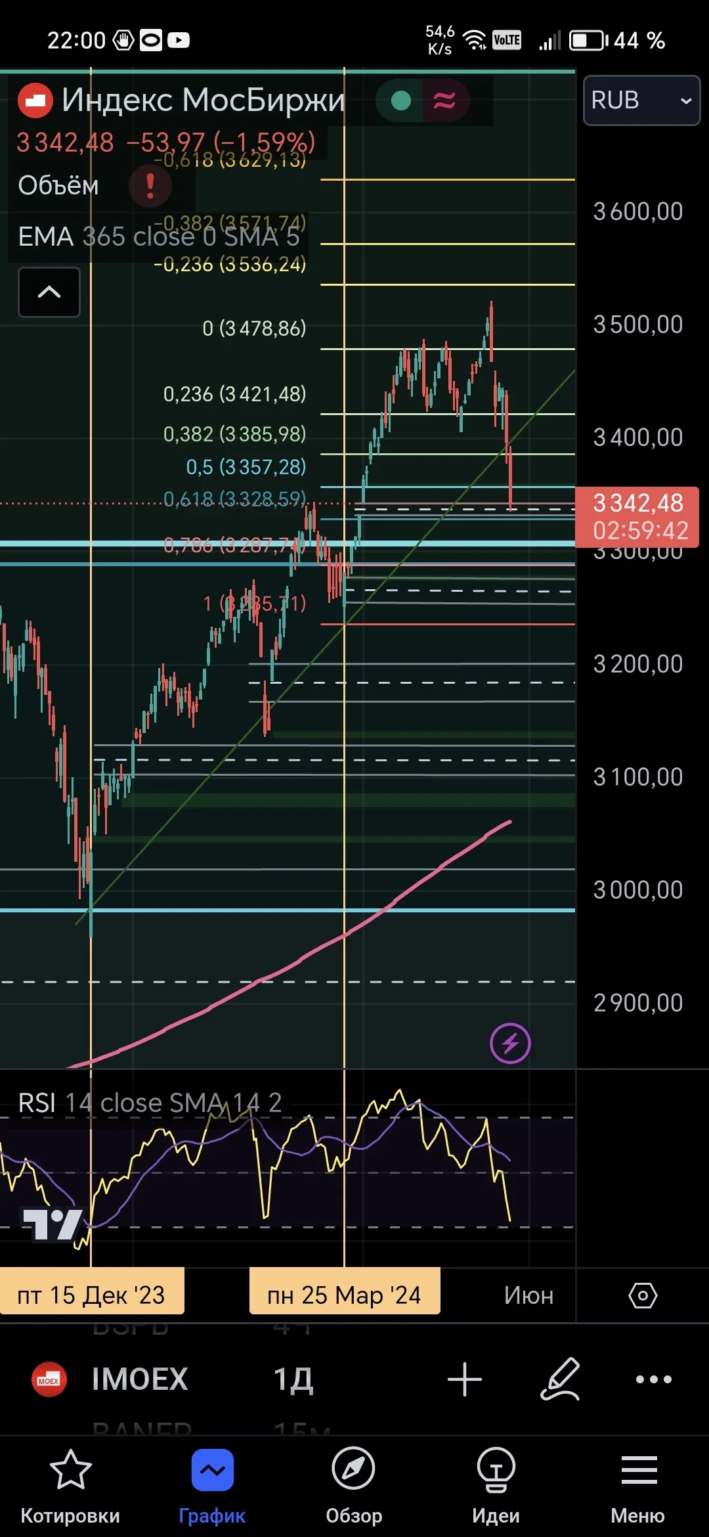Tap the purple lightning events icon
The height and width of the screenshot is (1537, 709).
pyautogui.click(x=510, y=1043)
